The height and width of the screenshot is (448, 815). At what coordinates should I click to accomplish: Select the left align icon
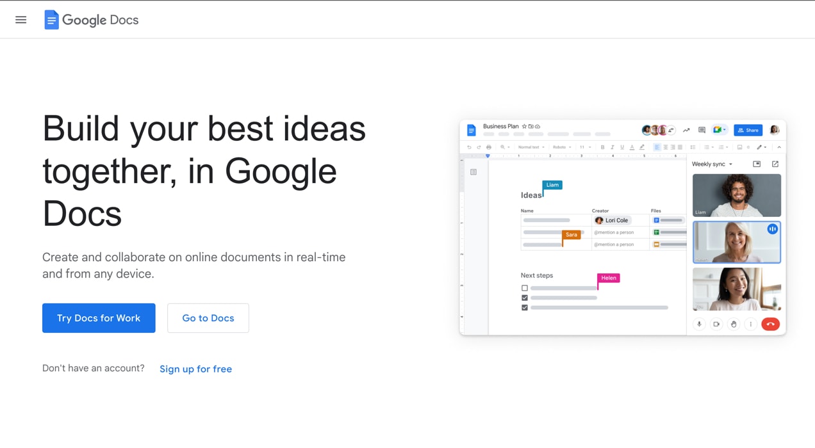[657, 147]
